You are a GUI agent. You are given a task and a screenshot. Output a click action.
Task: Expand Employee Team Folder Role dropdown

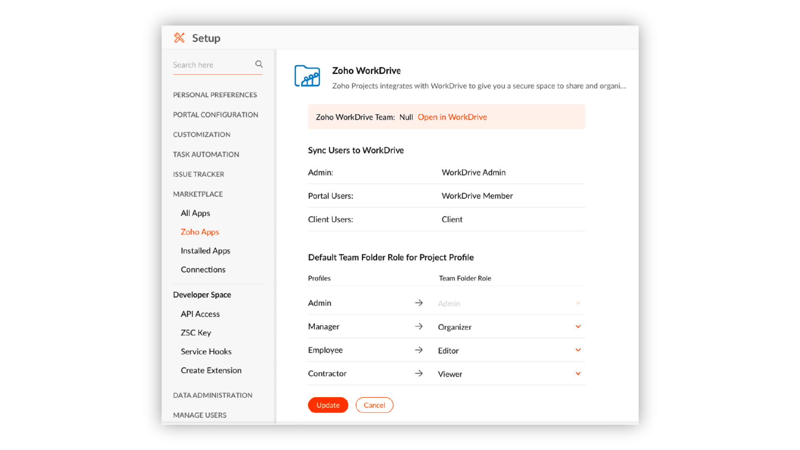(578, 350)
